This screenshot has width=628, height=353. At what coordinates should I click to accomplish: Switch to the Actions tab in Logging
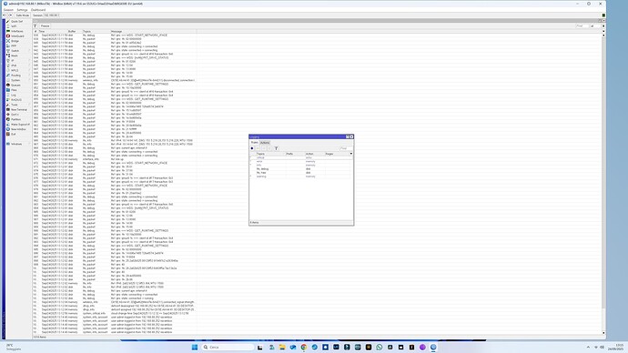[265, 143]
